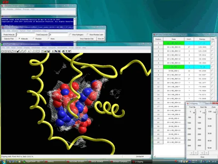Open the Display menu in HyperChem
Screen dimensions: 218x164
coord(27,48)
